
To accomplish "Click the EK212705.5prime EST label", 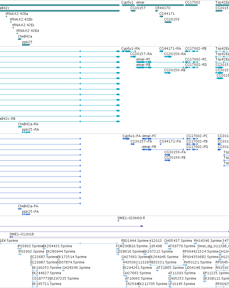I will pyautogui.click(x=153, y=284).
